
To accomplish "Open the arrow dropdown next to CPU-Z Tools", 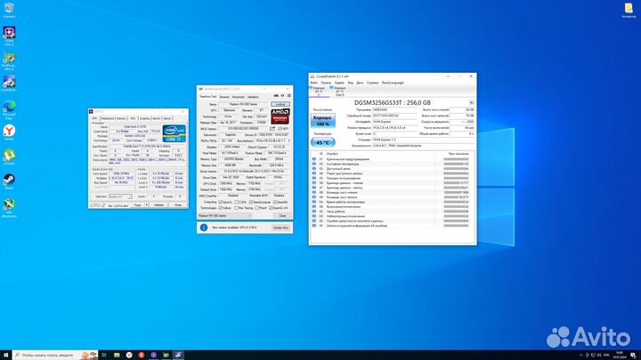I will coord(147,205).
